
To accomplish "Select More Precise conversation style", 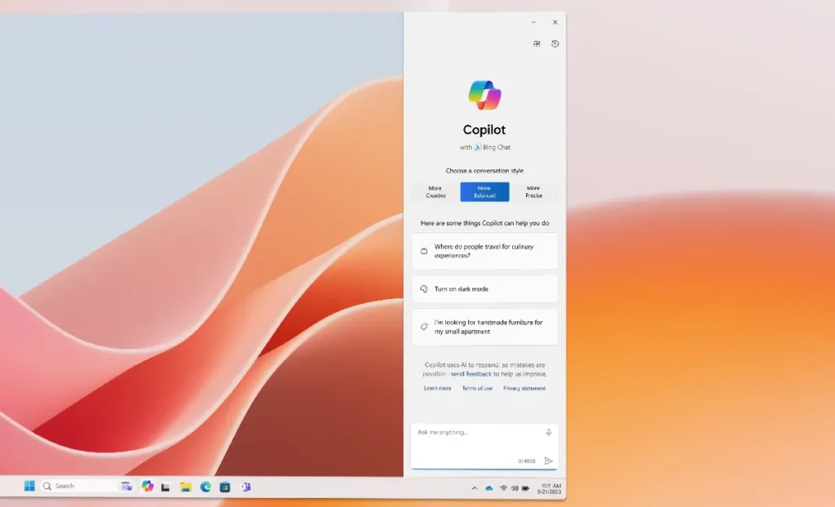I will (533, 192).
